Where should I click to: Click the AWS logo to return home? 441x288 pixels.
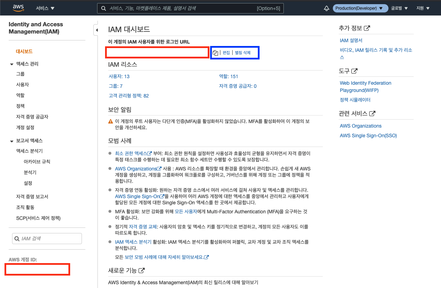[18, 8]
